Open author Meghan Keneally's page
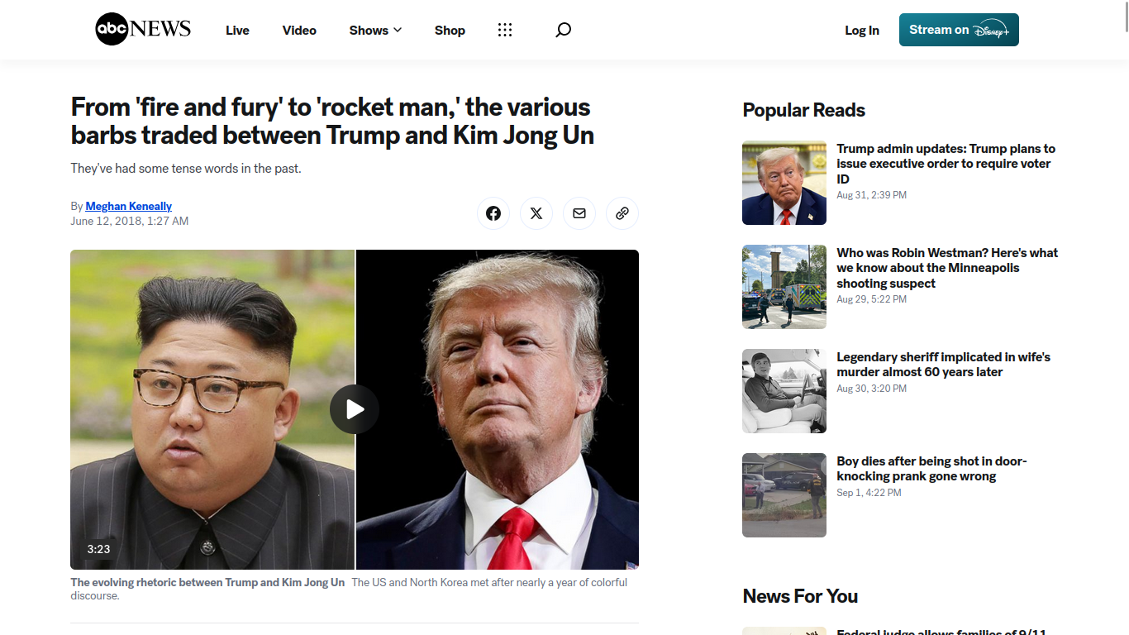Image resolution: width=1129 pixels, height=635 pixels. coord(129,206)
